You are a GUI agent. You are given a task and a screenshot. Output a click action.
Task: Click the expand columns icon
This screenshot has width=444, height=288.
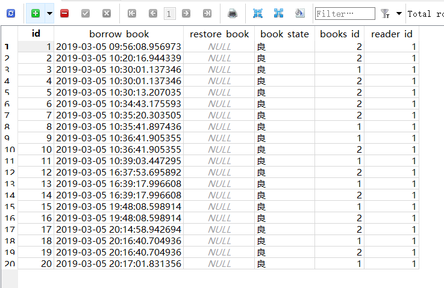click(x=279, y=13)
